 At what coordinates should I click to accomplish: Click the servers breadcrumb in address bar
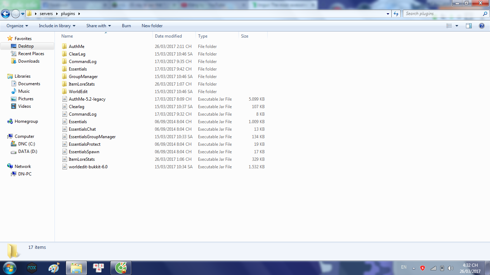point(46,14)
